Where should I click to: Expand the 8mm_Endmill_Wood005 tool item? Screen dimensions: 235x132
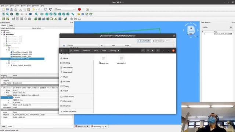(9, 65)
